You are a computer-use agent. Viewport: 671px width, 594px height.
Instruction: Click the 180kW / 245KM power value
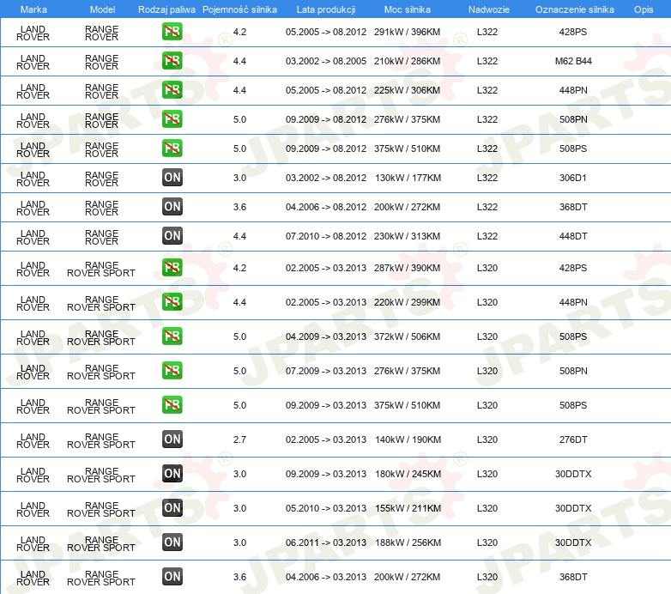point(408,474)
